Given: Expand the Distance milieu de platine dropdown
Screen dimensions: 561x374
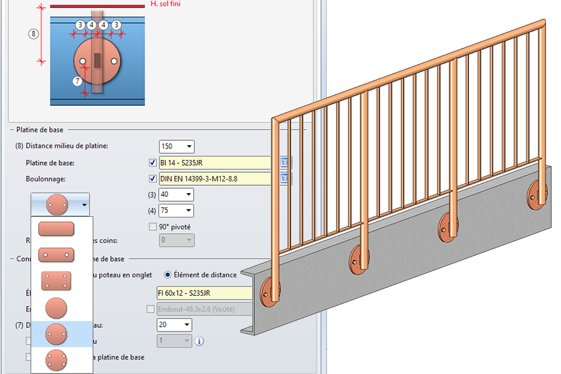Looking at the screenshot, I should coord(189,146).
